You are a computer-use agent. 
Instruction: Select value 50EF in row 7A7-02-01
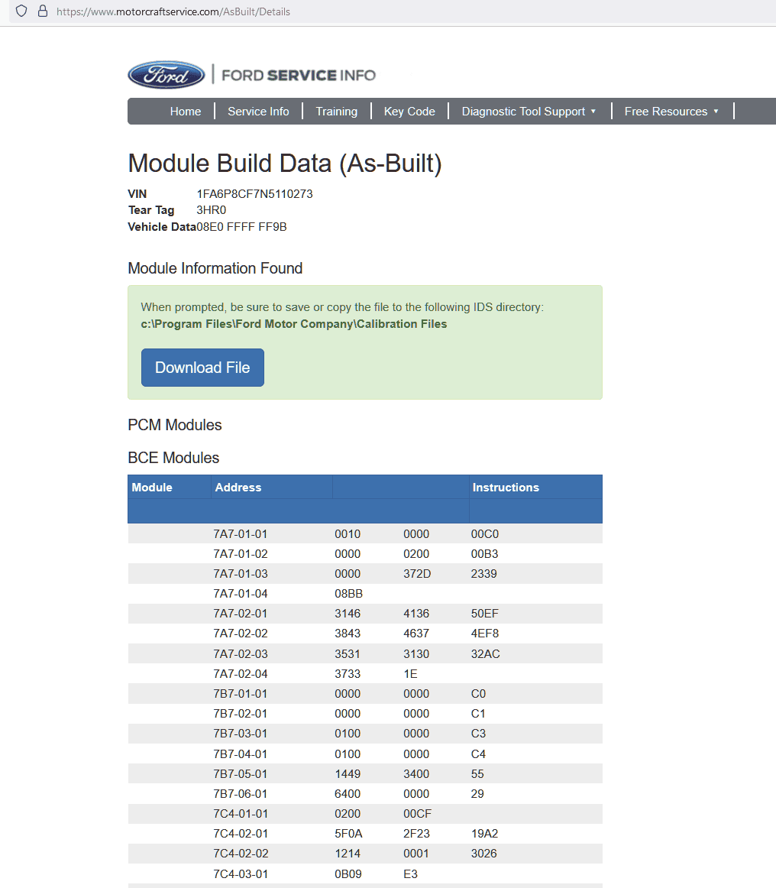pos(484,614)
